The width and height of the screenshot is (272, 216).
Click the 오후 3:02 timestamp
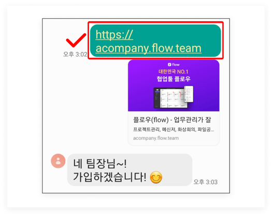(75, 54)
